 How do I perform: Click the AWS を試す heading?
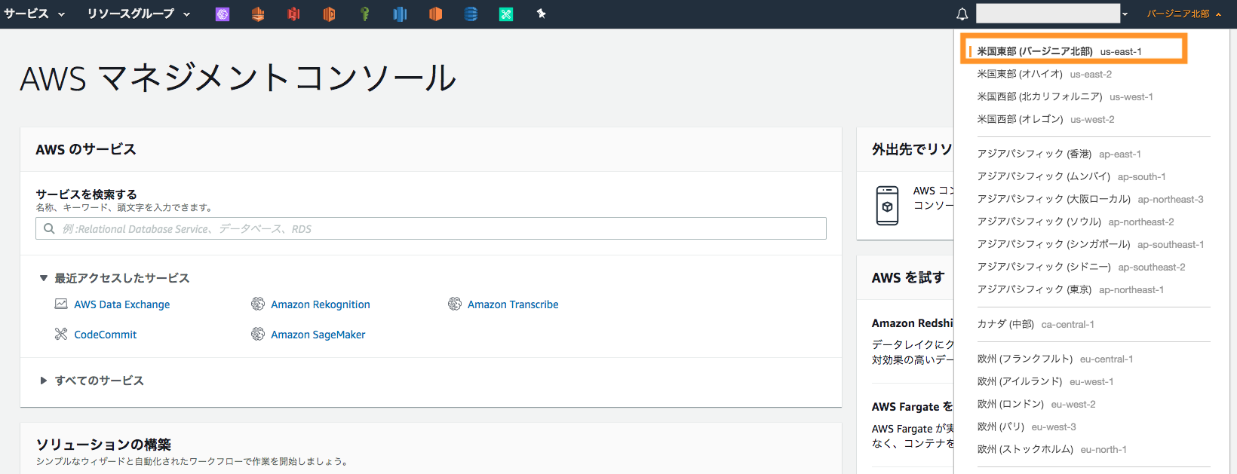point(908,277)
